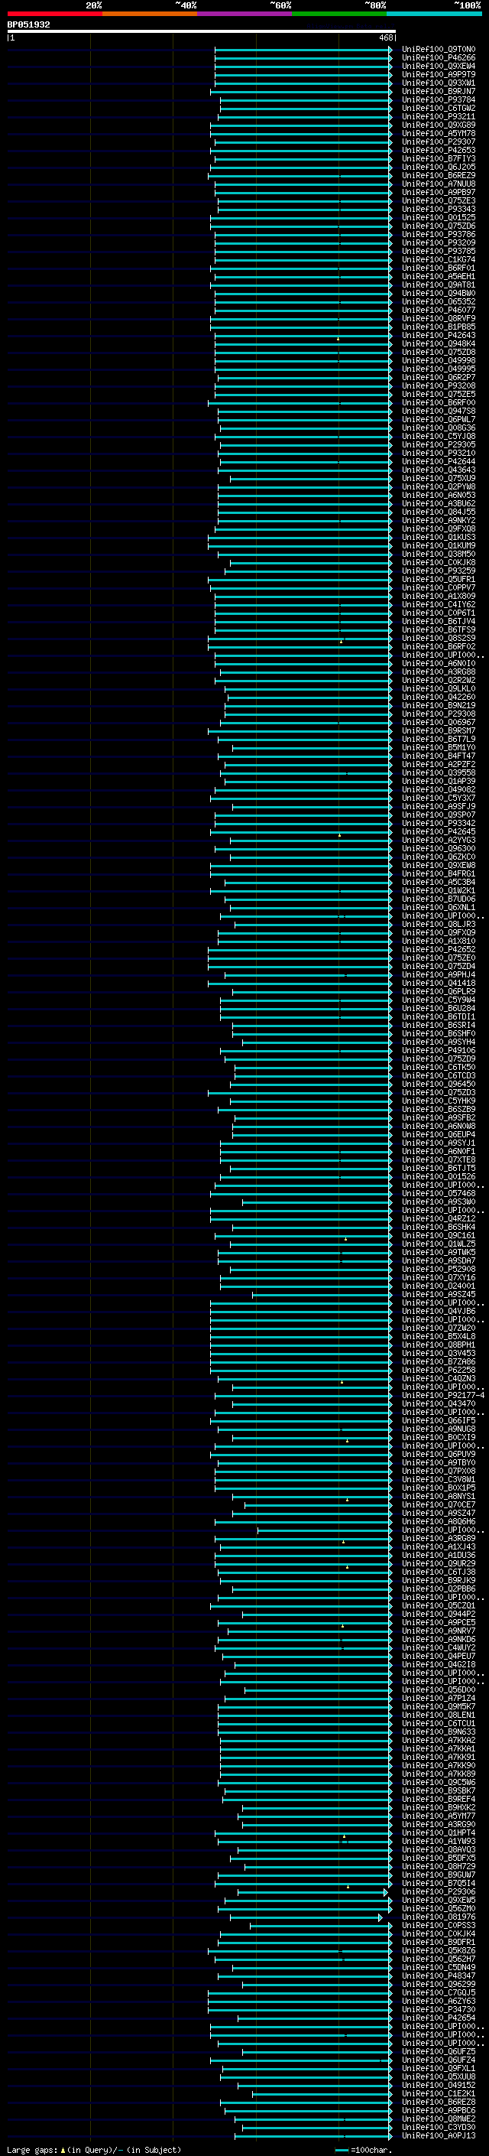Click the UniRef100_Q1KUS3 label
The height and width of the screenshot is (2156, 489).
(x=438, y=538)
